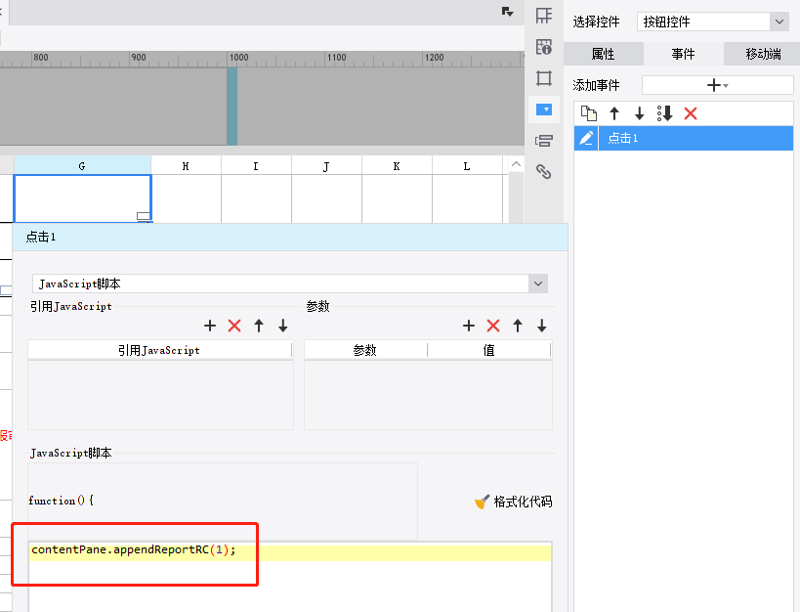Open the hyperlink panel icon in sidebar
Viewport: 800px width, 612px height.
point(544,172)
